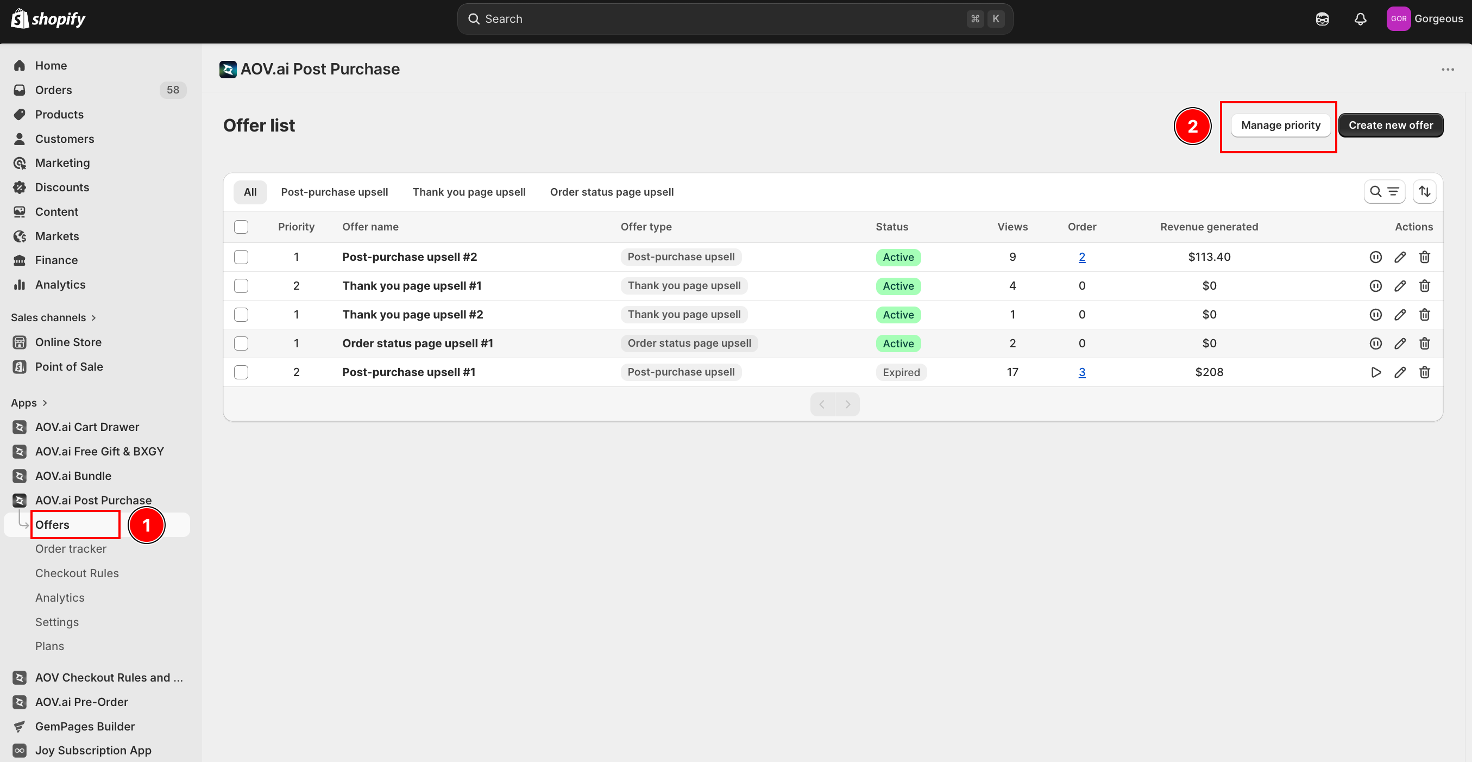Edit Thank you page upsell #1
This screenshot has width=1472, height=762.
point(1400,286)
